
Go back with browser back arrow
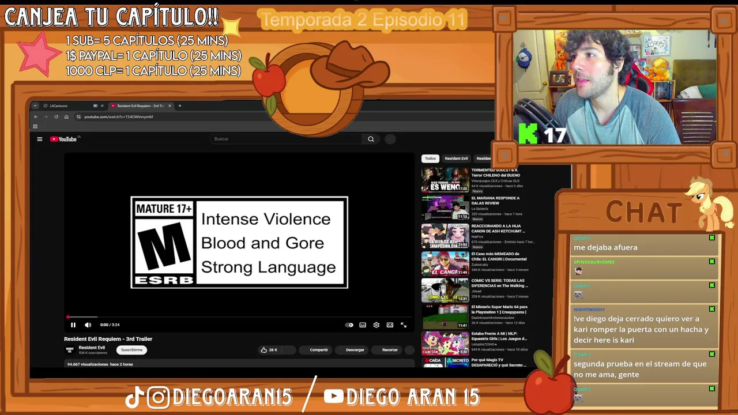(x=36, y=116)
